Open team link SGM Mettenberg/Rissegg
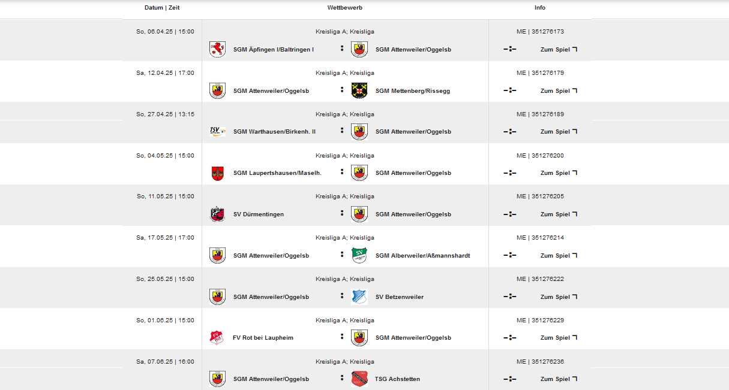The height and width of the screenshot is (390, 729). pyautogui.click(x=412, y=90)
